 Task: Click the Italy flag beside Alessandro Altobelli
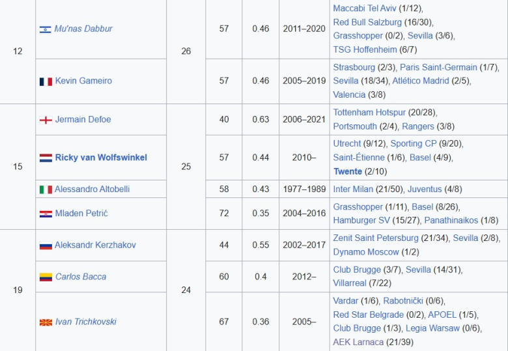pyautogui.click(x=46, y=190)
